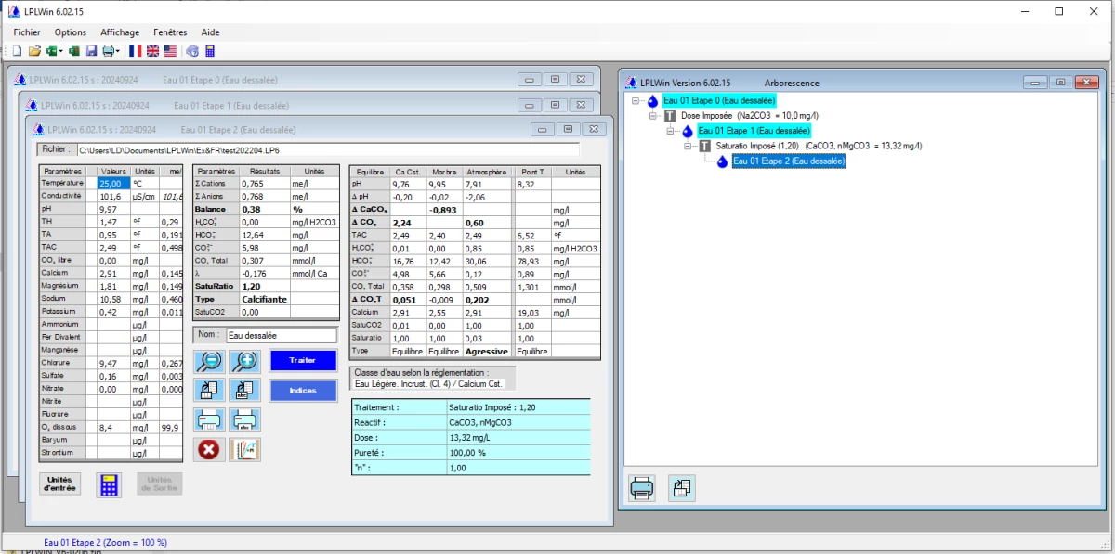Open the help icon in toolbar
This screenshot has width=1115, height=554.
tap(192, 51)
